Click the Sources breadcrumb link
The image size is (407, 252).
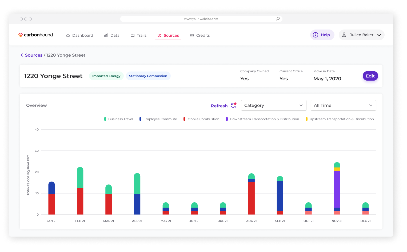click(x=34, y=55)
